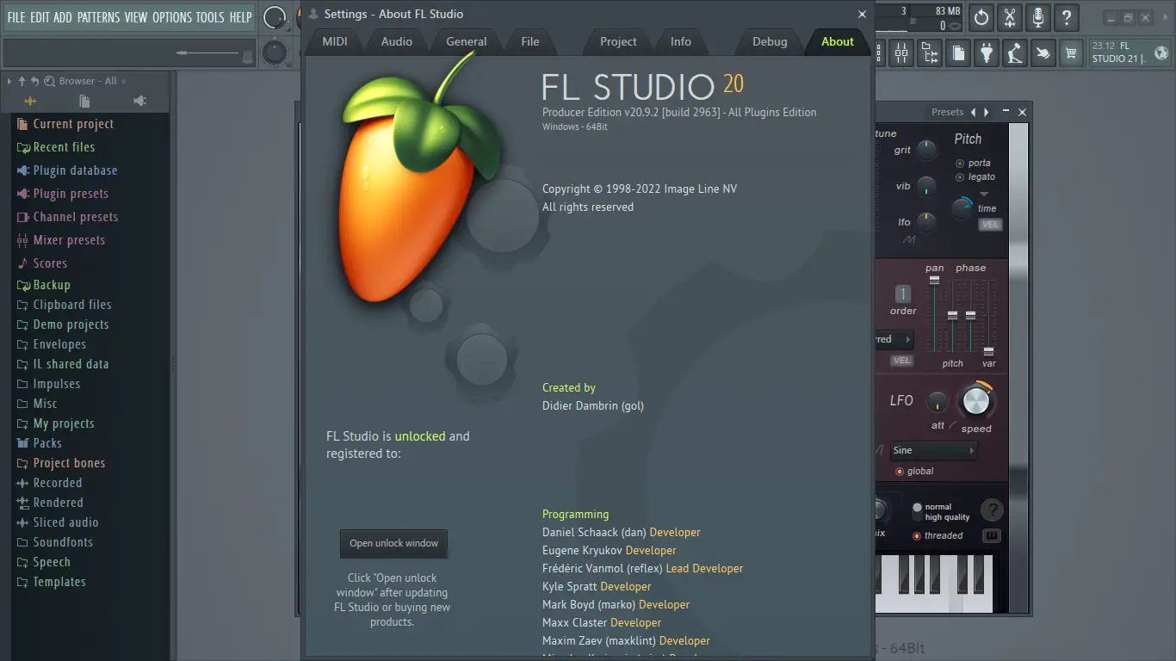Click the undo circular arrow icon

[x=981, y=16]
